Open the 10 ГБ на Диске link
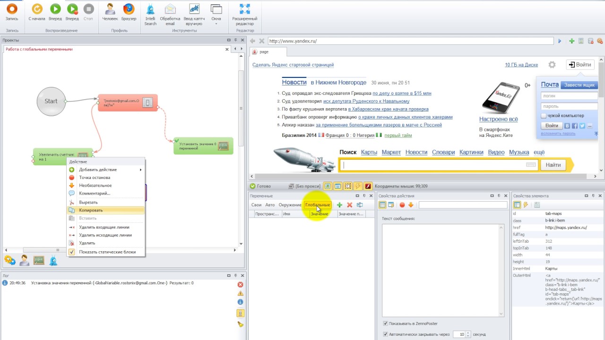The width and height of the screenshot is (605, 340). click(x=521, y=65)
